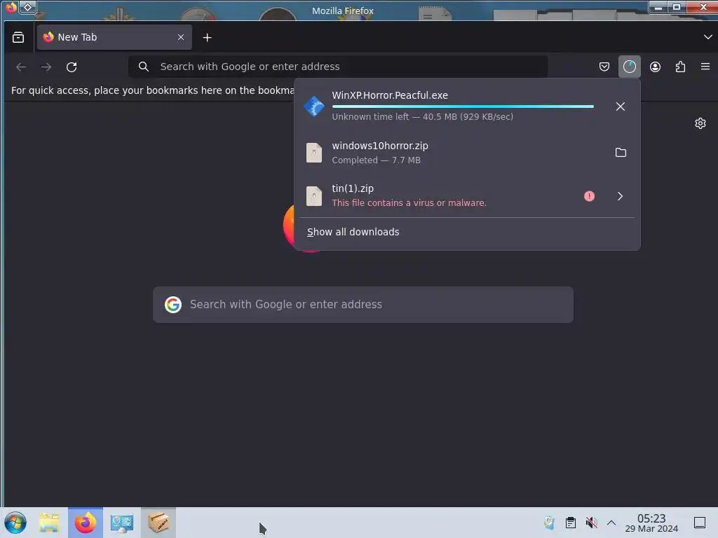Viewport: 718px width, 538px height.
Task: Open new tab page settings gear
Action: [x=700, y=123]
